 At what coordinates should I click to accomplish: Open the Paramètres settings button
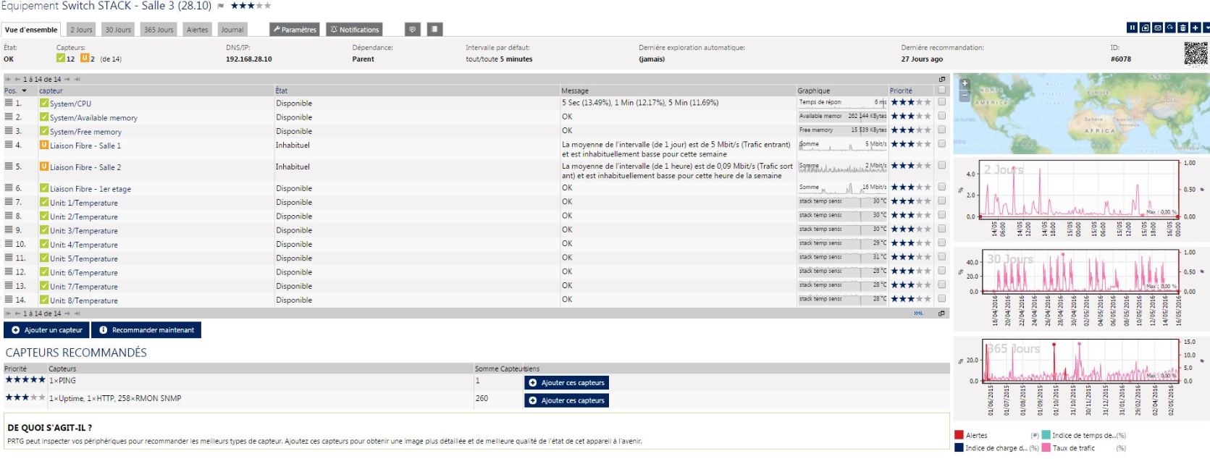tap(295, 30)
